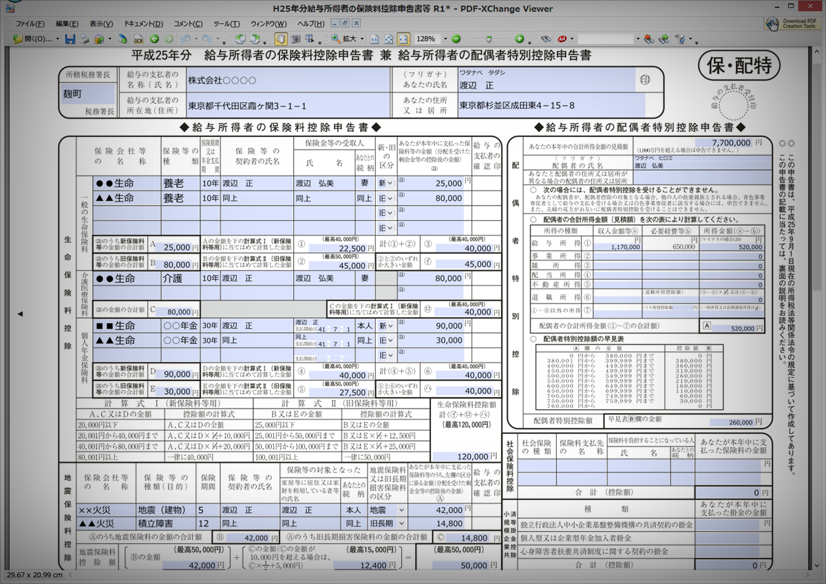Click the red Ask search provider icon

coord(562,39)
